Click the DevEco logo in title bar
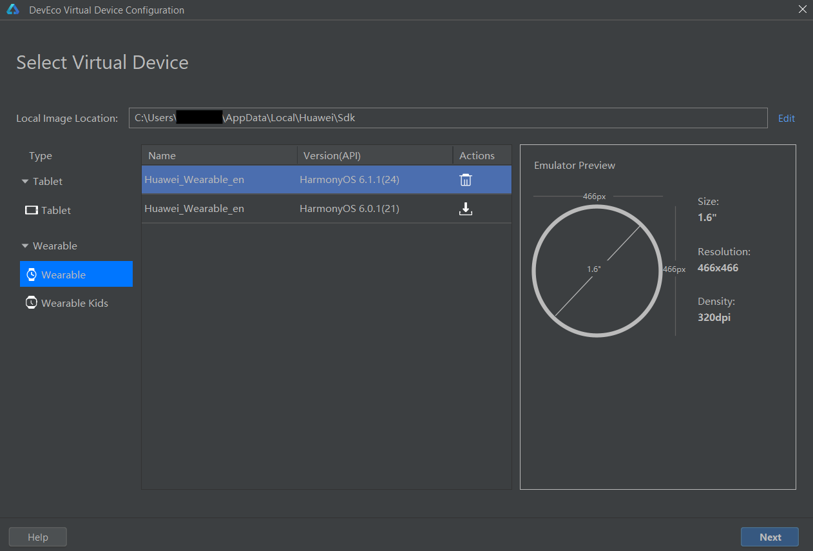813x551 pixels. pyautogui.click(x=13, y=10)
